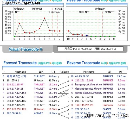This screenshot has height=119, width=130.
Task: Click the blue point at reverse hop 6
Action: click(x=87, y=35)
